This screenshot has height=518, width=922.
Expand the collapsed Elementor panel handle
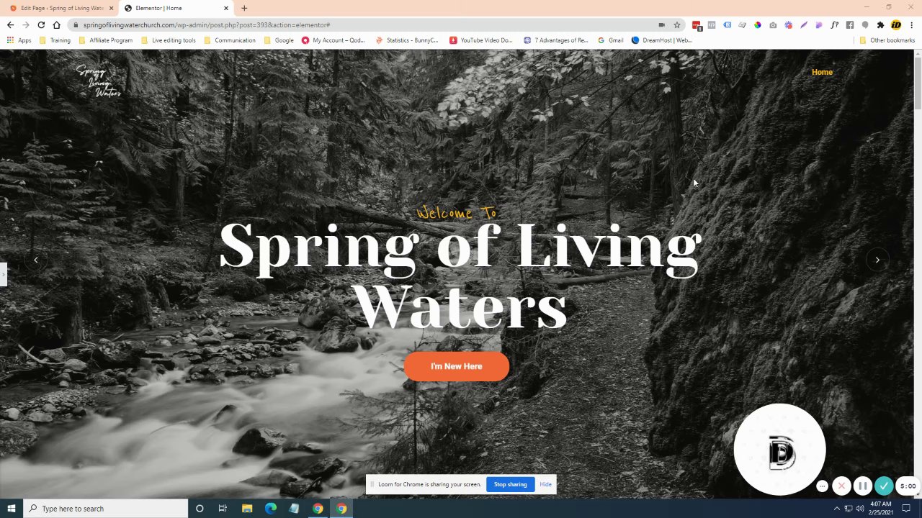click(x=3, y=274)
